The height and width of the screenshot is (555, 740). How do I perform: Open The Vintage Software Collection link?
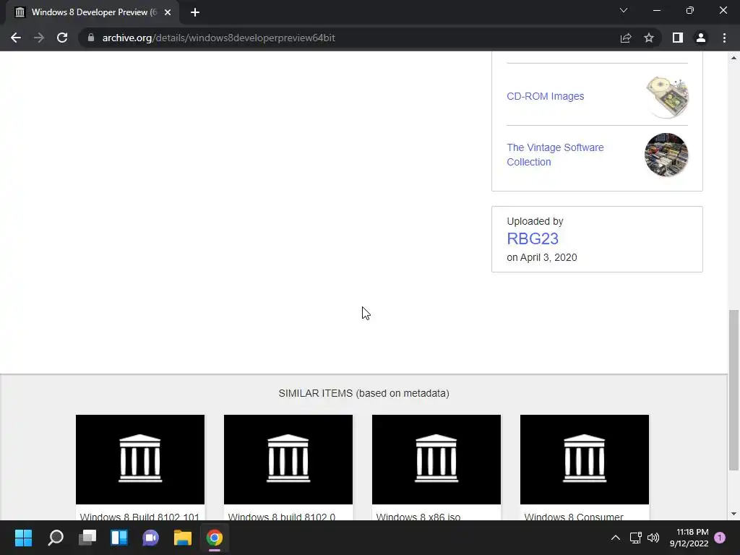point(555,155)
